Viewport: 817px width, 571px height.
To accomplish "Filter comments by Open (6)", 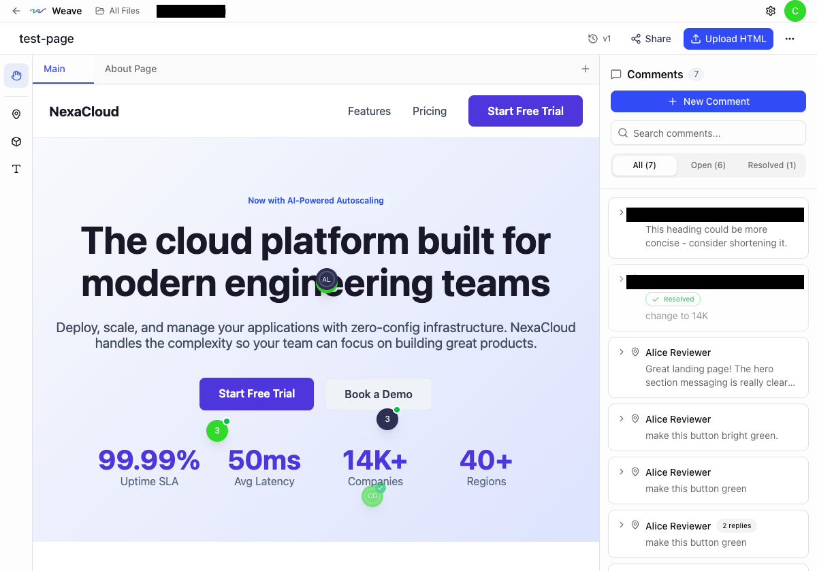I will point(708,165).
